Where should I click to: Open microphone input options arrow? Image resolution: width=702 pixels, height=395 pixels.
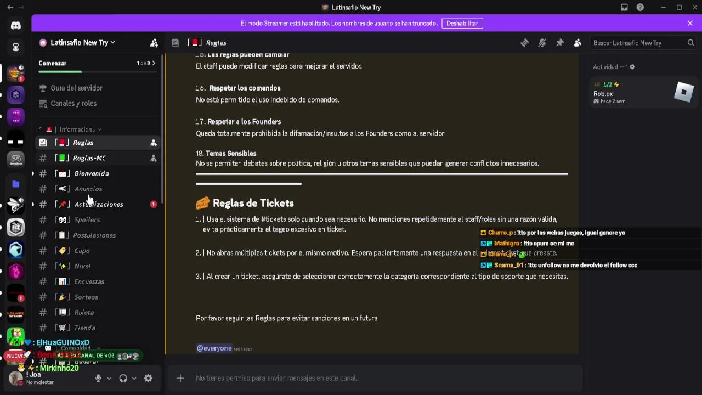(109, 378)
